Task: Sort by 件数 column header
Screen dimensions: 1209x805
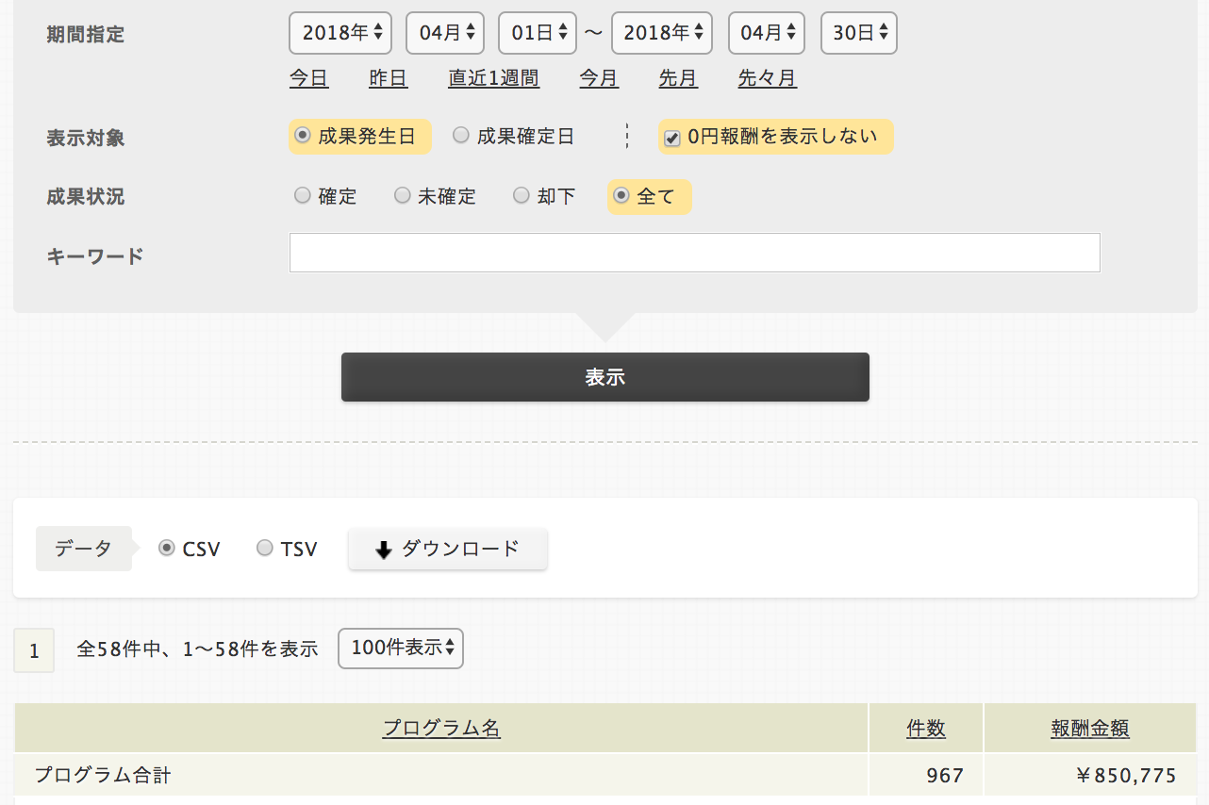Action: click(926, 728)
